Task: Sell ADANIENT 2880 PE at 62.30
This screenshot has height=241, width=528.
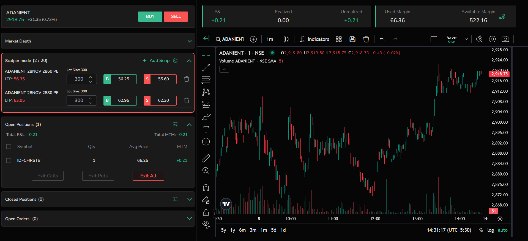Action: [160, 100]
